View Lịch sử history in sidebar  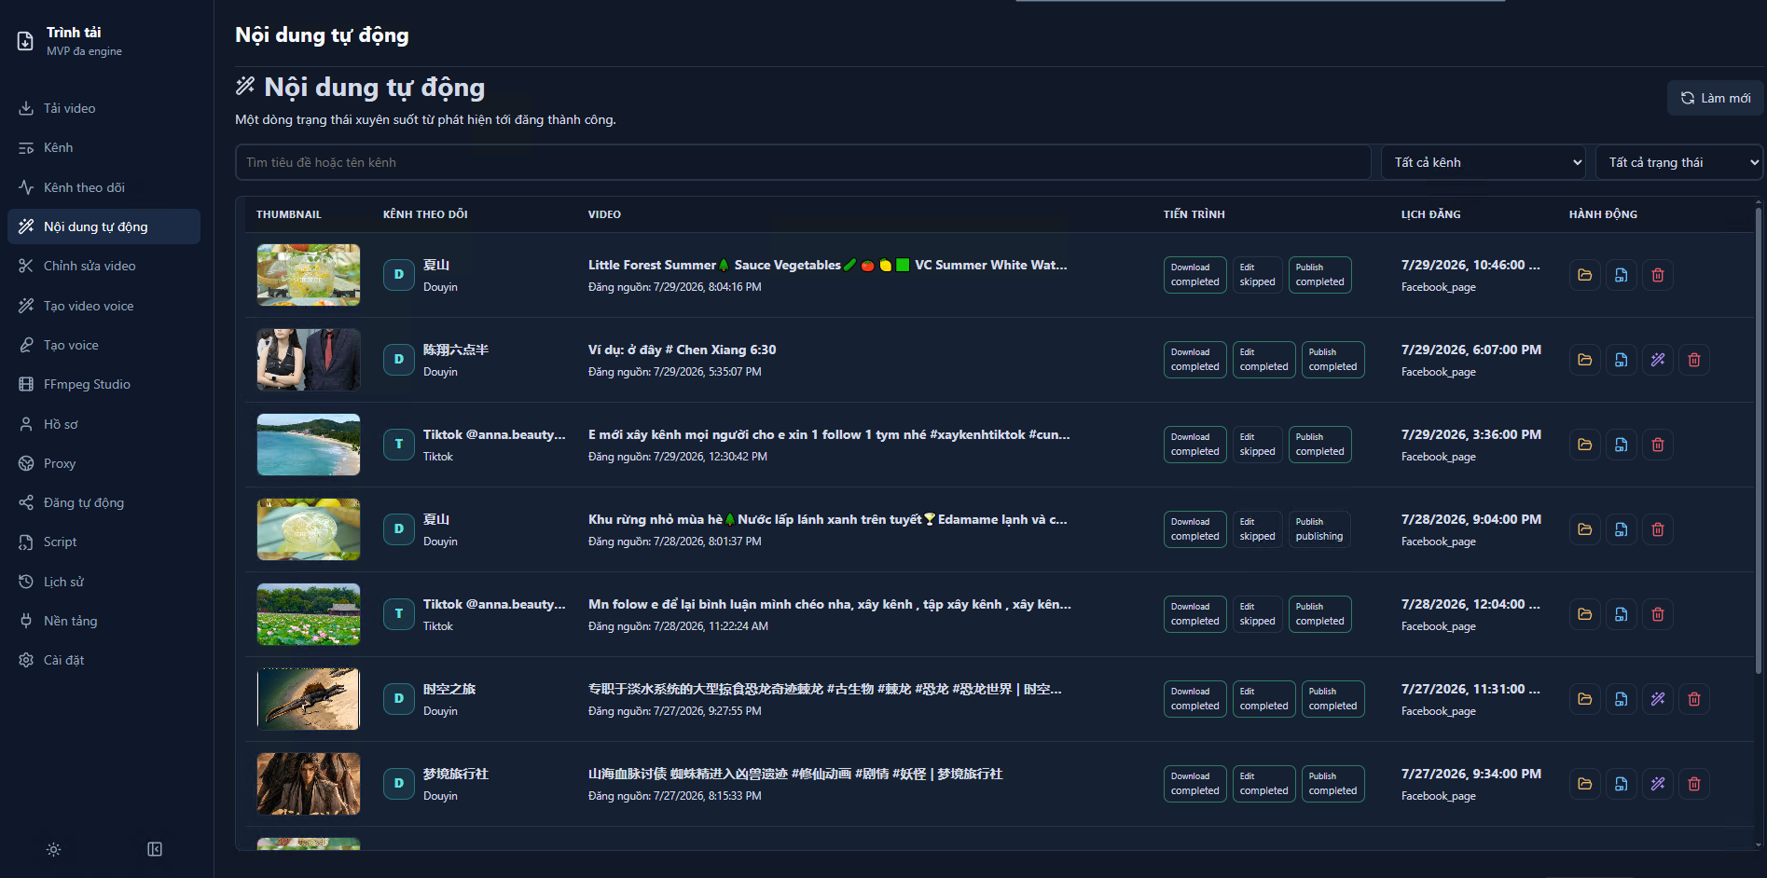104,582
